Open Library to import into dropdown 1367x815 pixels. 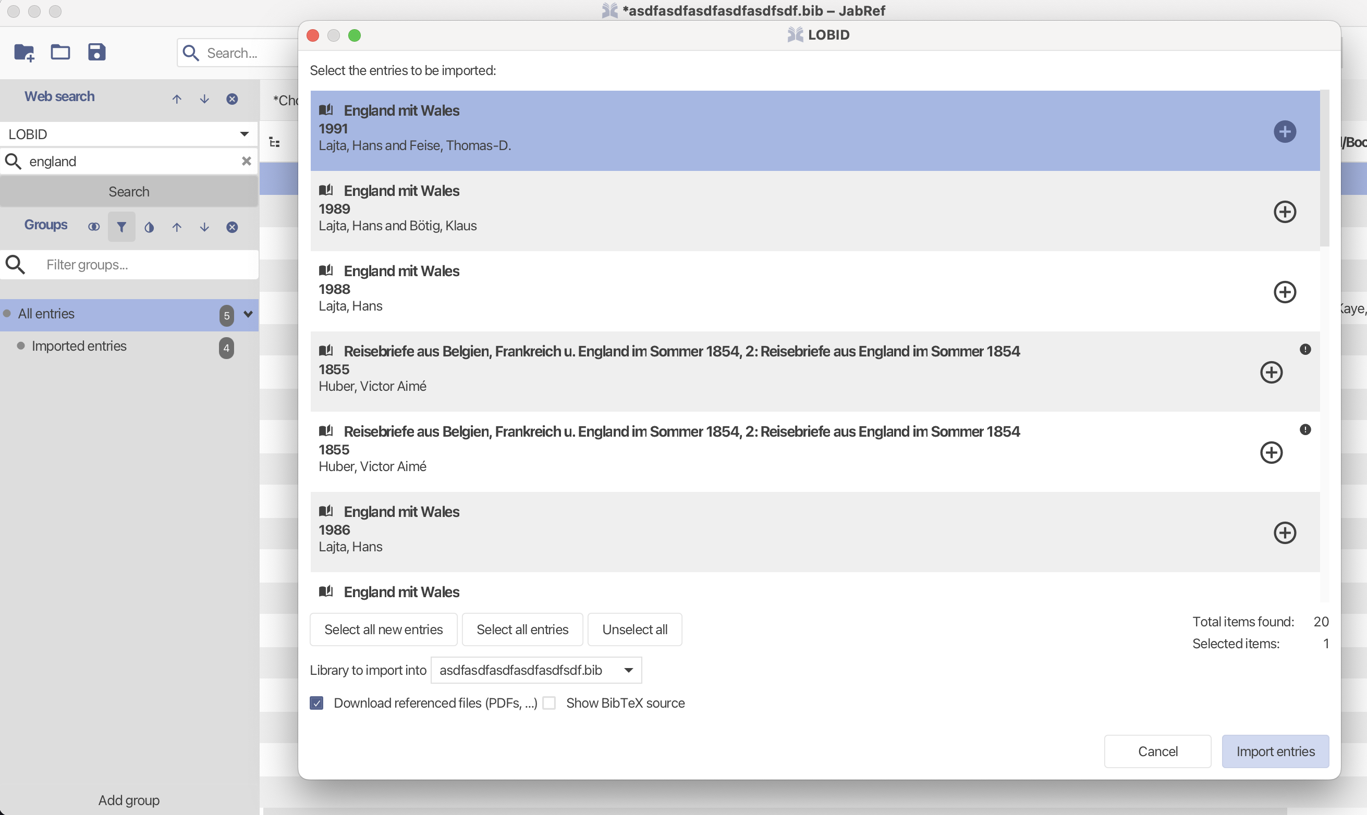point(536,670)
